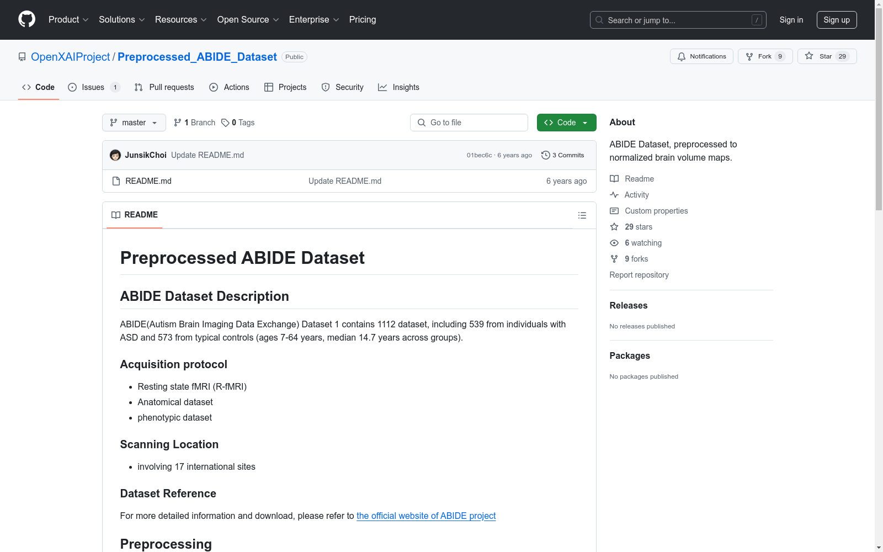Open the README outline list icon
This screenshot has height=552, width=883.
582,215
